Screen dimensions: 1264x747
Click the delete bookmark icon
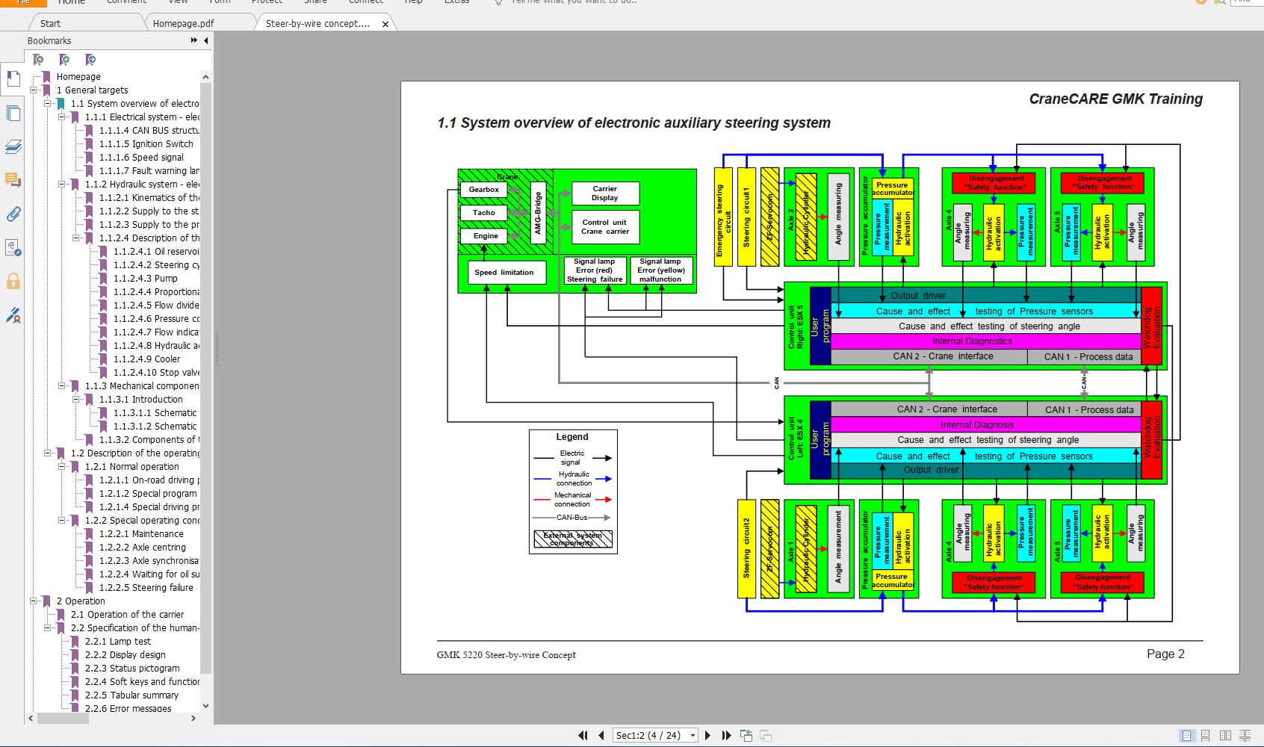click(x=37, y=60)
